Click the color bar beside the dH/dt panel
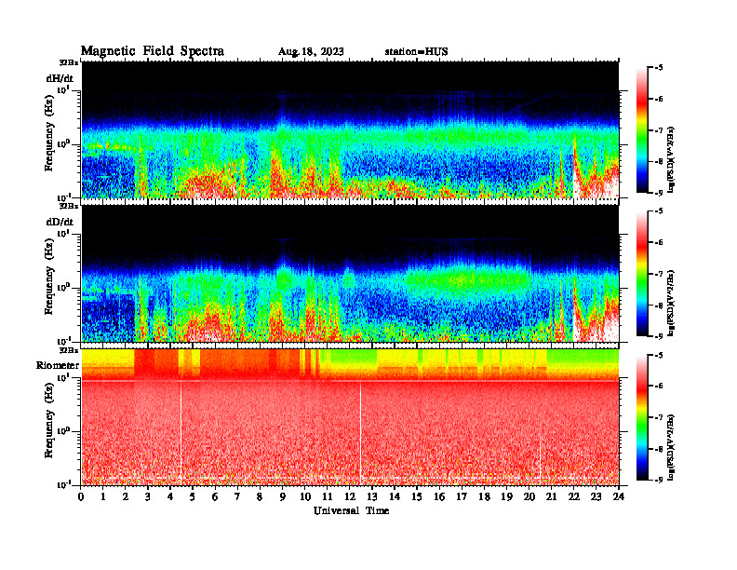 pos(642,130)
